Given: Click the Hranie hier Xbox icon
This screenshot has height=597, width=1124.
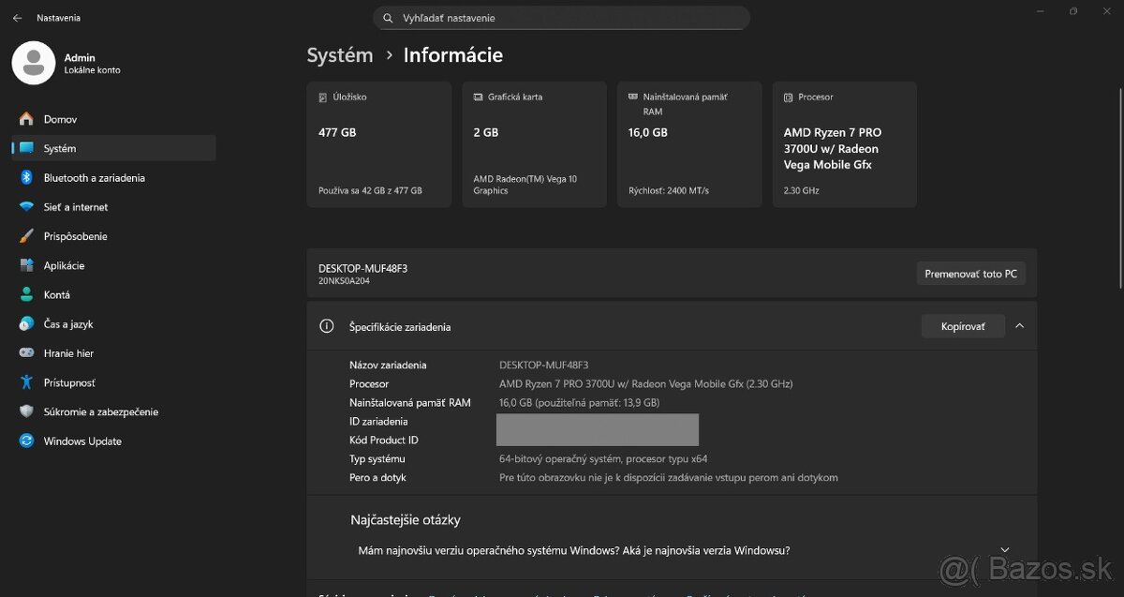Looking at the screenshot, I should (x=28, y=353).
